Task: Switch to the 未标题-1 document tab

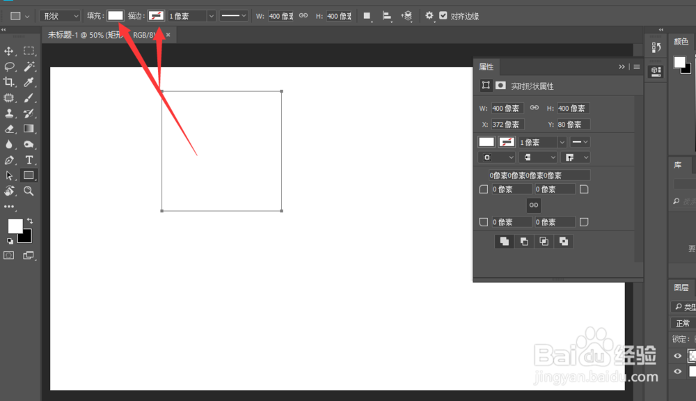Action: 109,35
